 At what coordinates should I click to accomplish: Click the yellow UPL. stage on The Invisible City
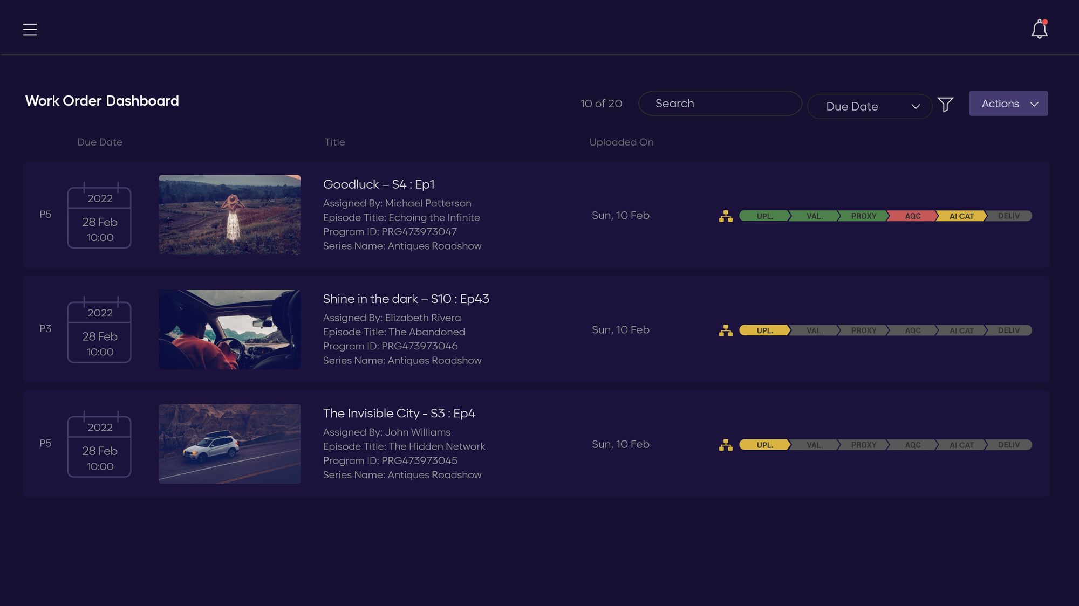764,445
